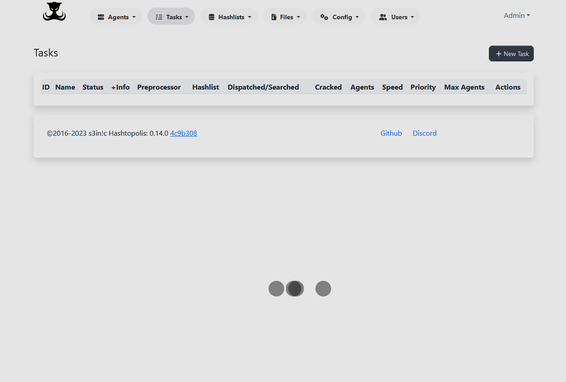This screenshot has width=566, height=382.
Task: Click the 4c9b308 version link
Action: tap(183, 133)
